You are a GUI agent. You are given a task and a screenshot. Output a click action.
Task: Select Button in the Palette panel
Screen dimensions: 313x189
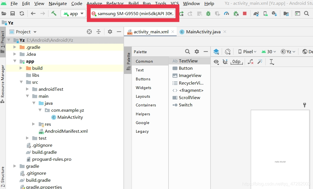tap(185, 68)
